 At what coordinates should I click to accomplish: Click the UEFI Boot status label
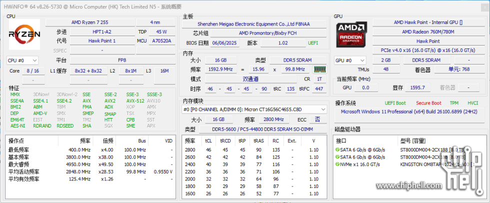[x=395, y=103]
